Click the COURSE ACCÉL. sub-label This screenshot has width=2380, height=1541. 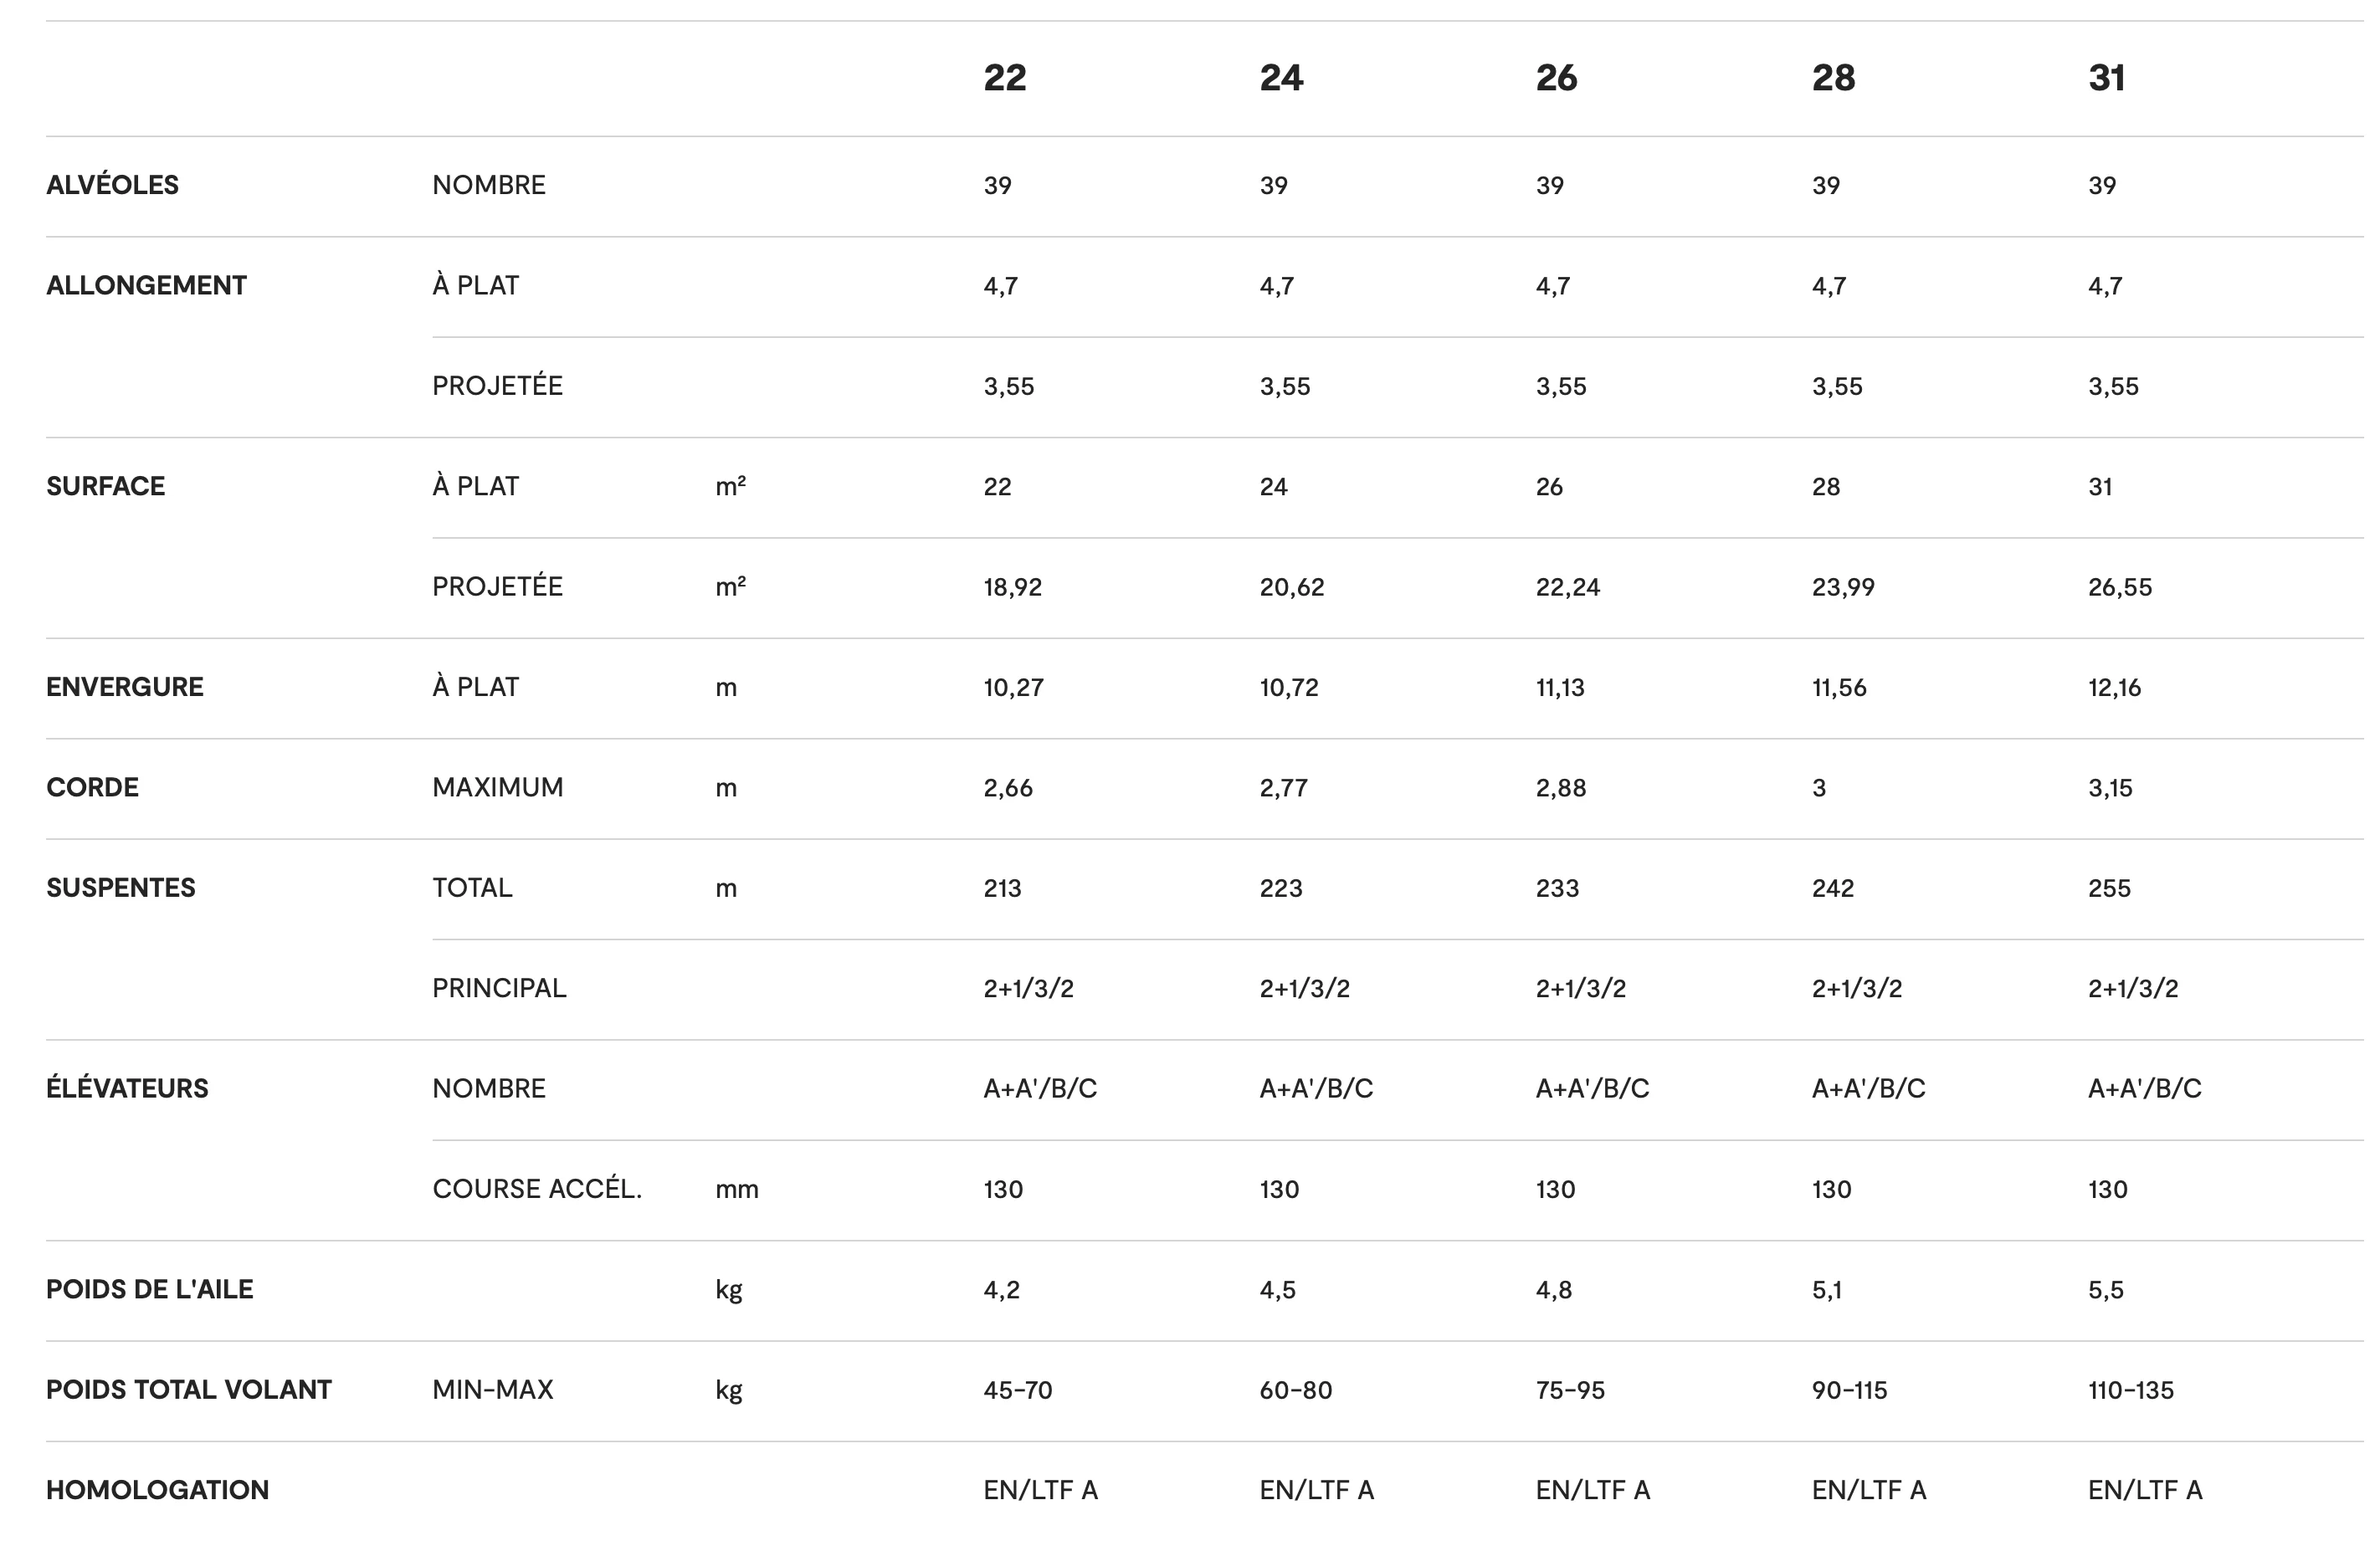point(537,1189)
